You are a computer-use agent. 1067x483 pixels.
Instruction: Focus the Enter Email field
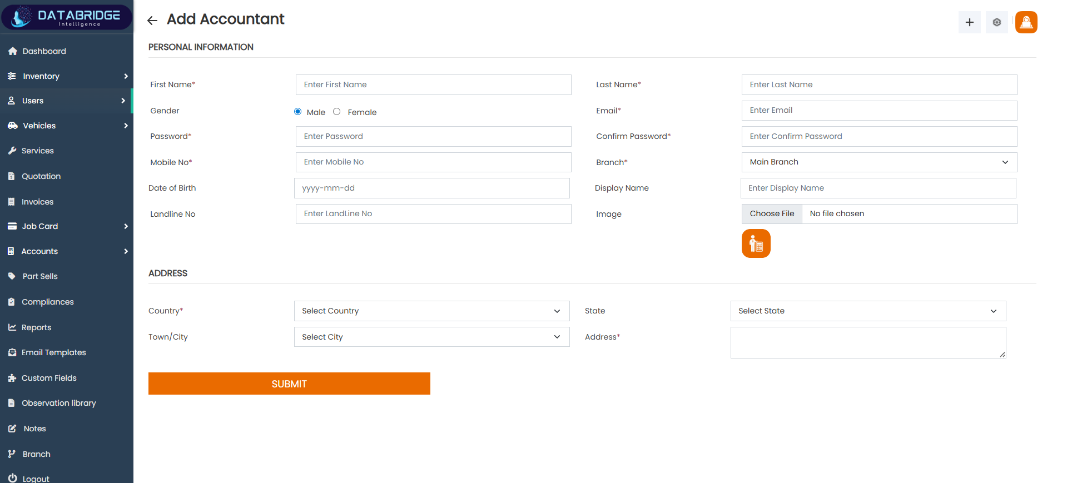point(879,111)
